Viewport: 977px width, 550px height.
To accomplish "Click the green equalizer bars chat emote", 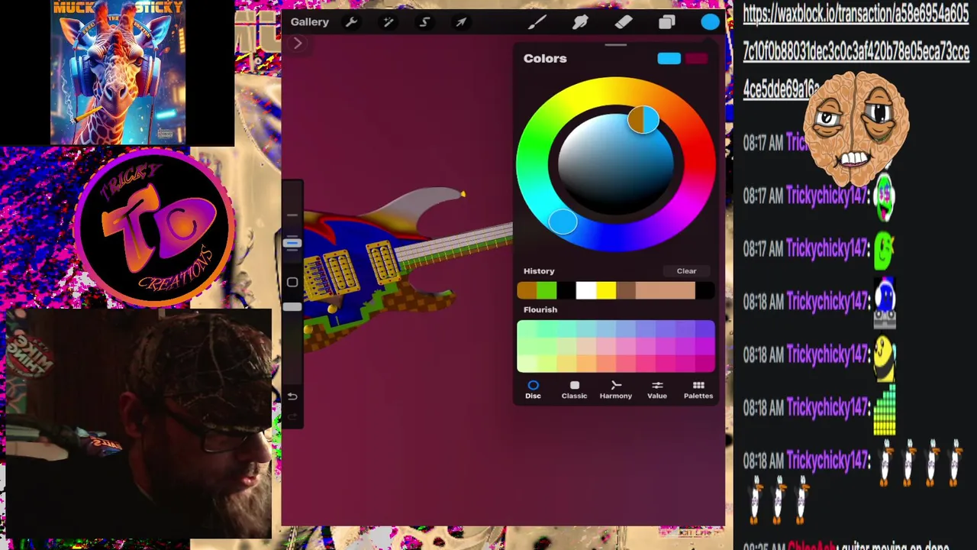I will click(x=885, y=411).
